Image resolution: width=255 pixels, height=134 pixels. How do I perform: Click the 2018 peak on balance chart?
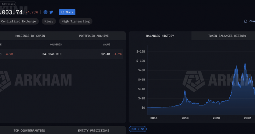(185, 91)
